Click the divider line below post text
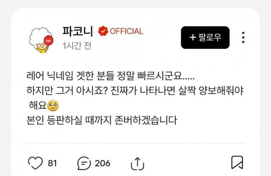This screenshot has width=271, height=176. tap(135, 143)
